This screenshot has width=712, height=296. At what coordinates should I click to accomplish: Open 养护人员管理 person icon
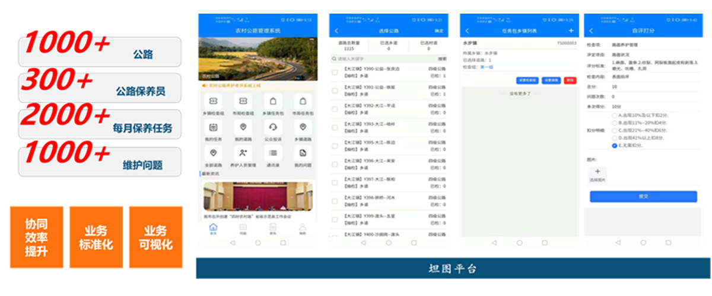click(x=243, y=153)
